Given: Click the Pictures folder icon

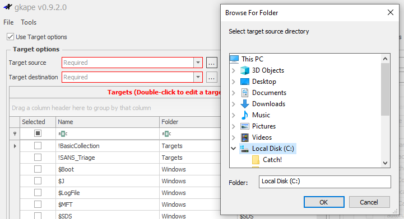Looking at the screenshot, I should pyautogui.click(x=244, y=126).
